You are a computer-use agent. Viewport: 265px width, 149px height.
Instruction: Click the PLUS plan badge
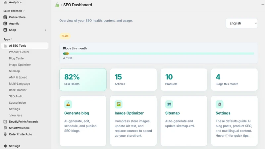(x=65, y=36)
